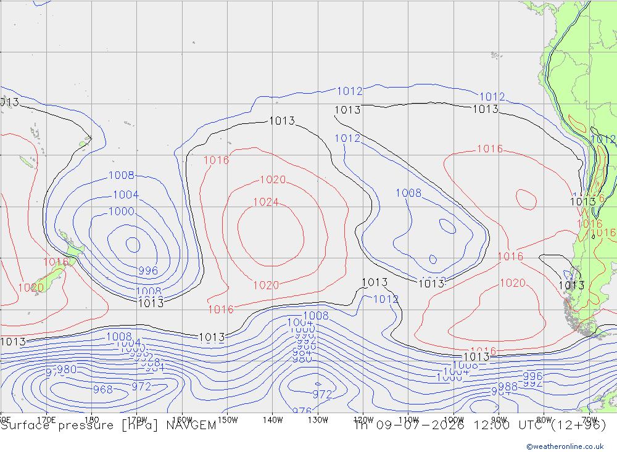Click the 180 longitude axis label
This screenshot has height=452, width=617.
pos(92,420)
